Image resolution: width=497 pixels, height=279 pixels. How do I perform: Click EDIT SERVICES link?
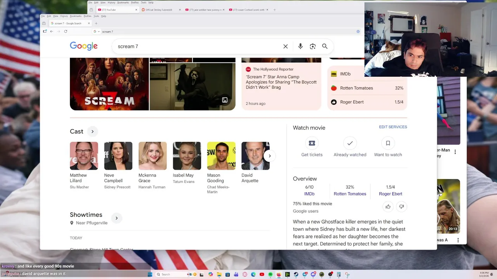coord(393,127)
